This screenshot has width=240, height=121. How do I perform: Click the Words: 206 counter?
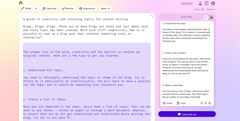[x=199, y=10]
